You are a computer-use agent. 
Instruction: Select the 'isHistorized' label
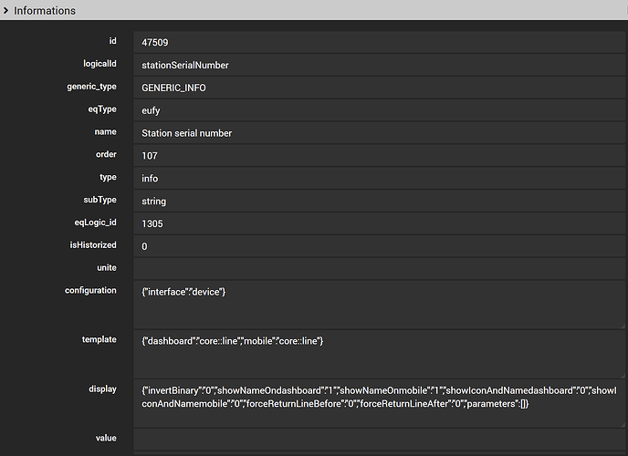[x=93, y=244]
